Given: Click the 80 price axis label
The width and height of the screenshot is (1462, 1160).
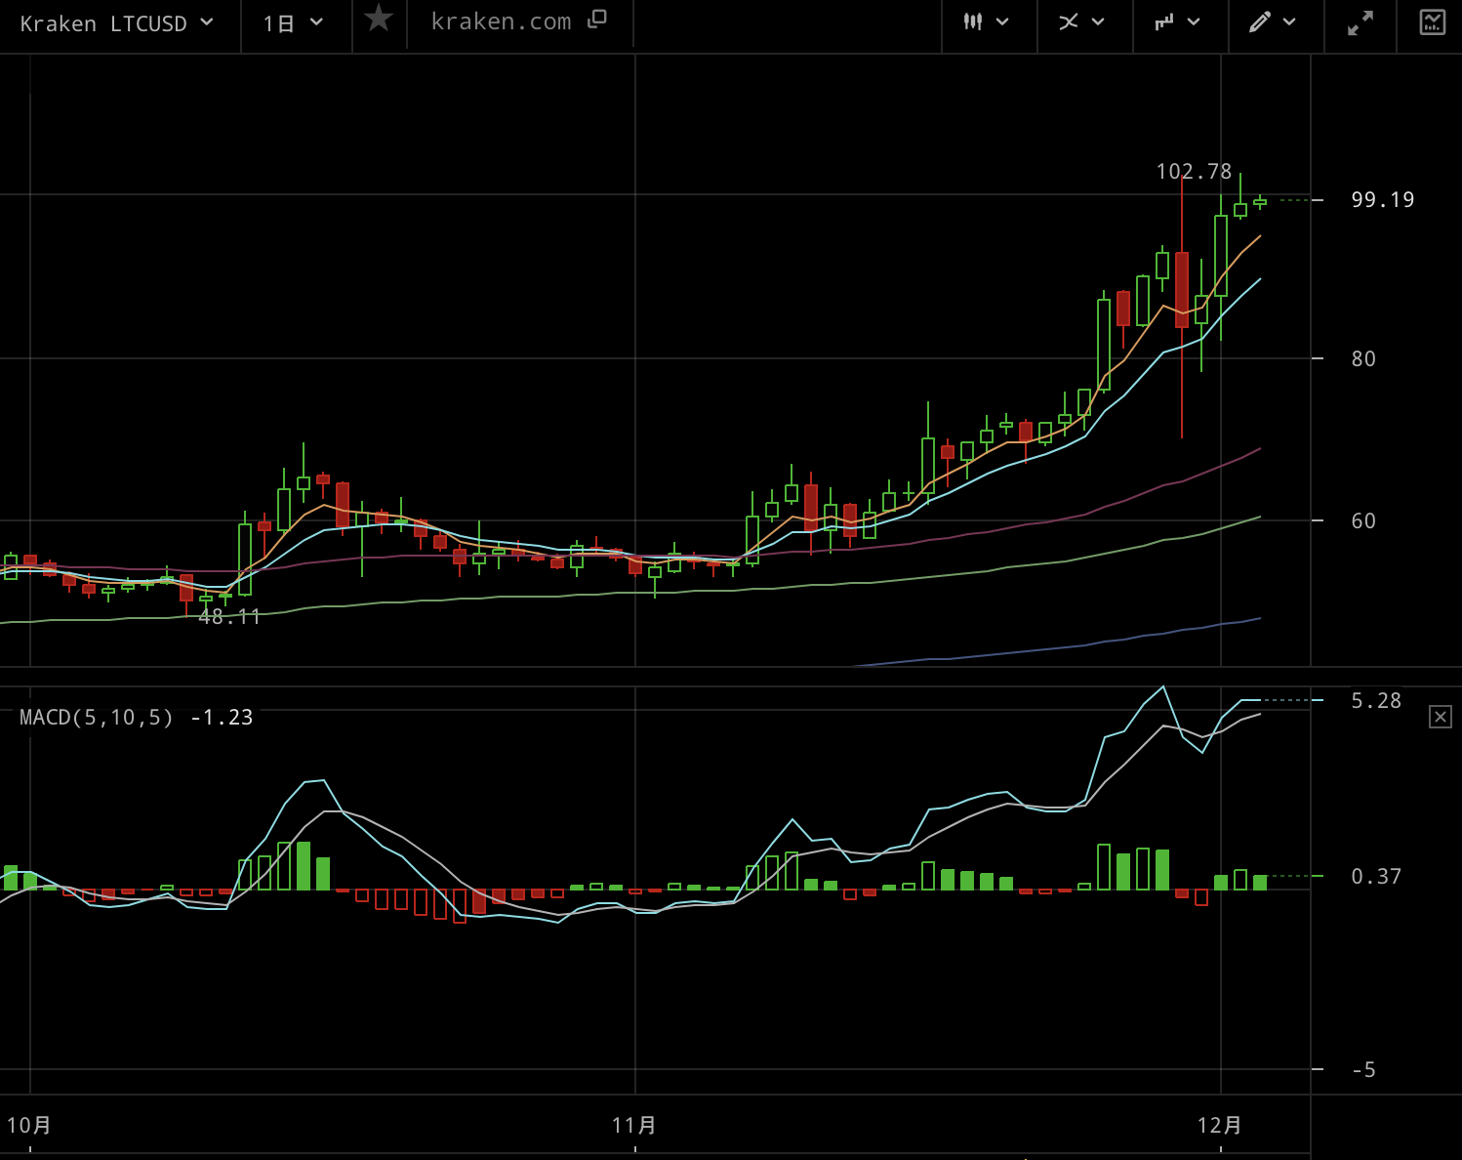Looking at the screenshot, I should pyautogui.click(x=1363, y=359).
